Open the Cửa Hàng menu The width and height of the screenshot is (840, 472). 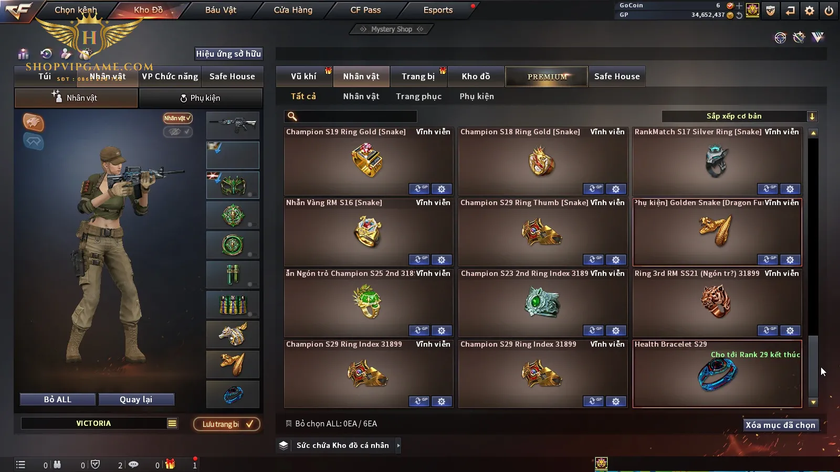click(x=293, y=10)
